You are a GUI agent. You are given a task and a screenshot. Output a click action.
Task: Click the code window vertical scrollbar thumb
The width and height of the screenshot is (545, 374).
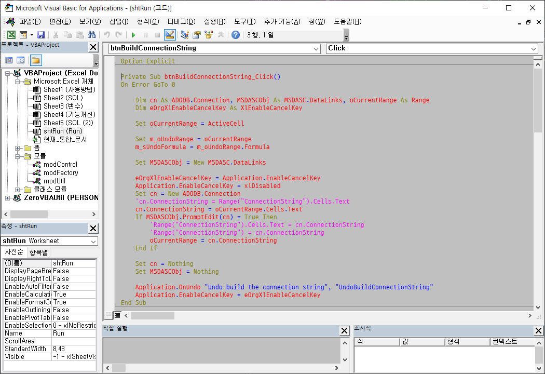pos(538,101)
